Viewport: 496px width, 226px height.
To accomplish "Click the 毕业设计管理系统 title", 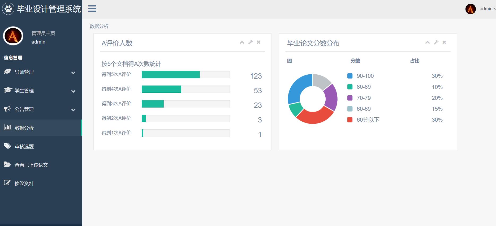I will (49, 9).
